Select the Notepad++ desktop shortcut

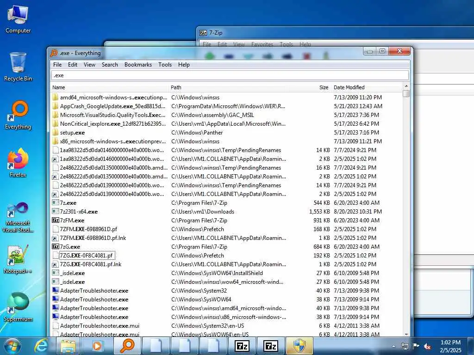pyautogui.click(x=18, y=259)
